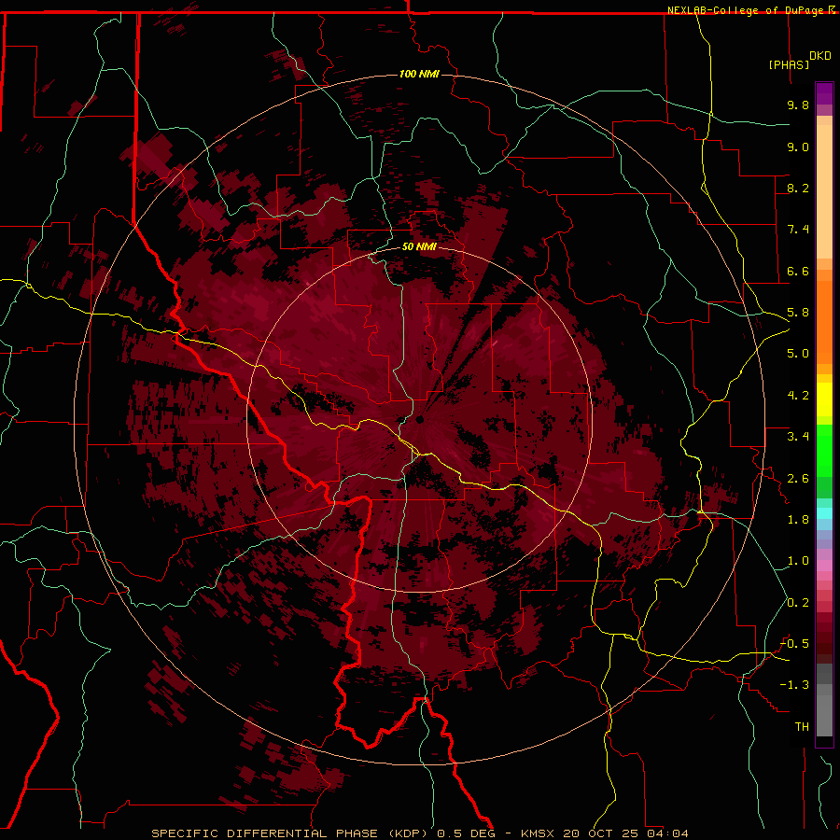The width and height of the screenshot is (840, 840).
Task: Click the 5.8 legend value
Action: [798, 313]
